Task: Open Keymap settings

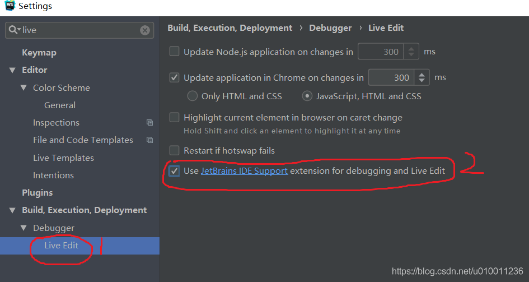Action: tap(39, 53)
